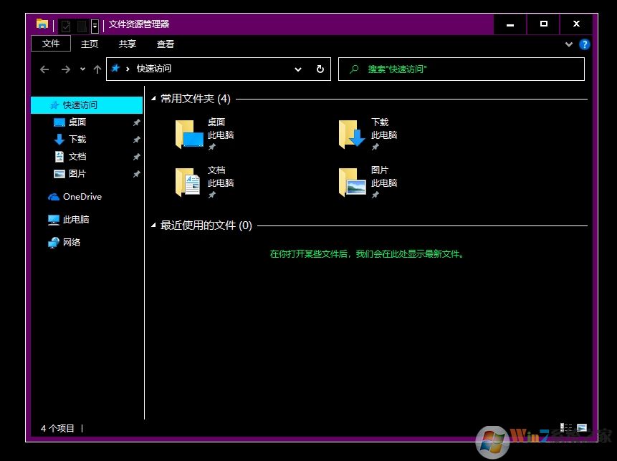This screenshot has height=461, width=617.
Task: Open the 文档 (Documents) folder in frequent folders
Action: coord(190,183)
